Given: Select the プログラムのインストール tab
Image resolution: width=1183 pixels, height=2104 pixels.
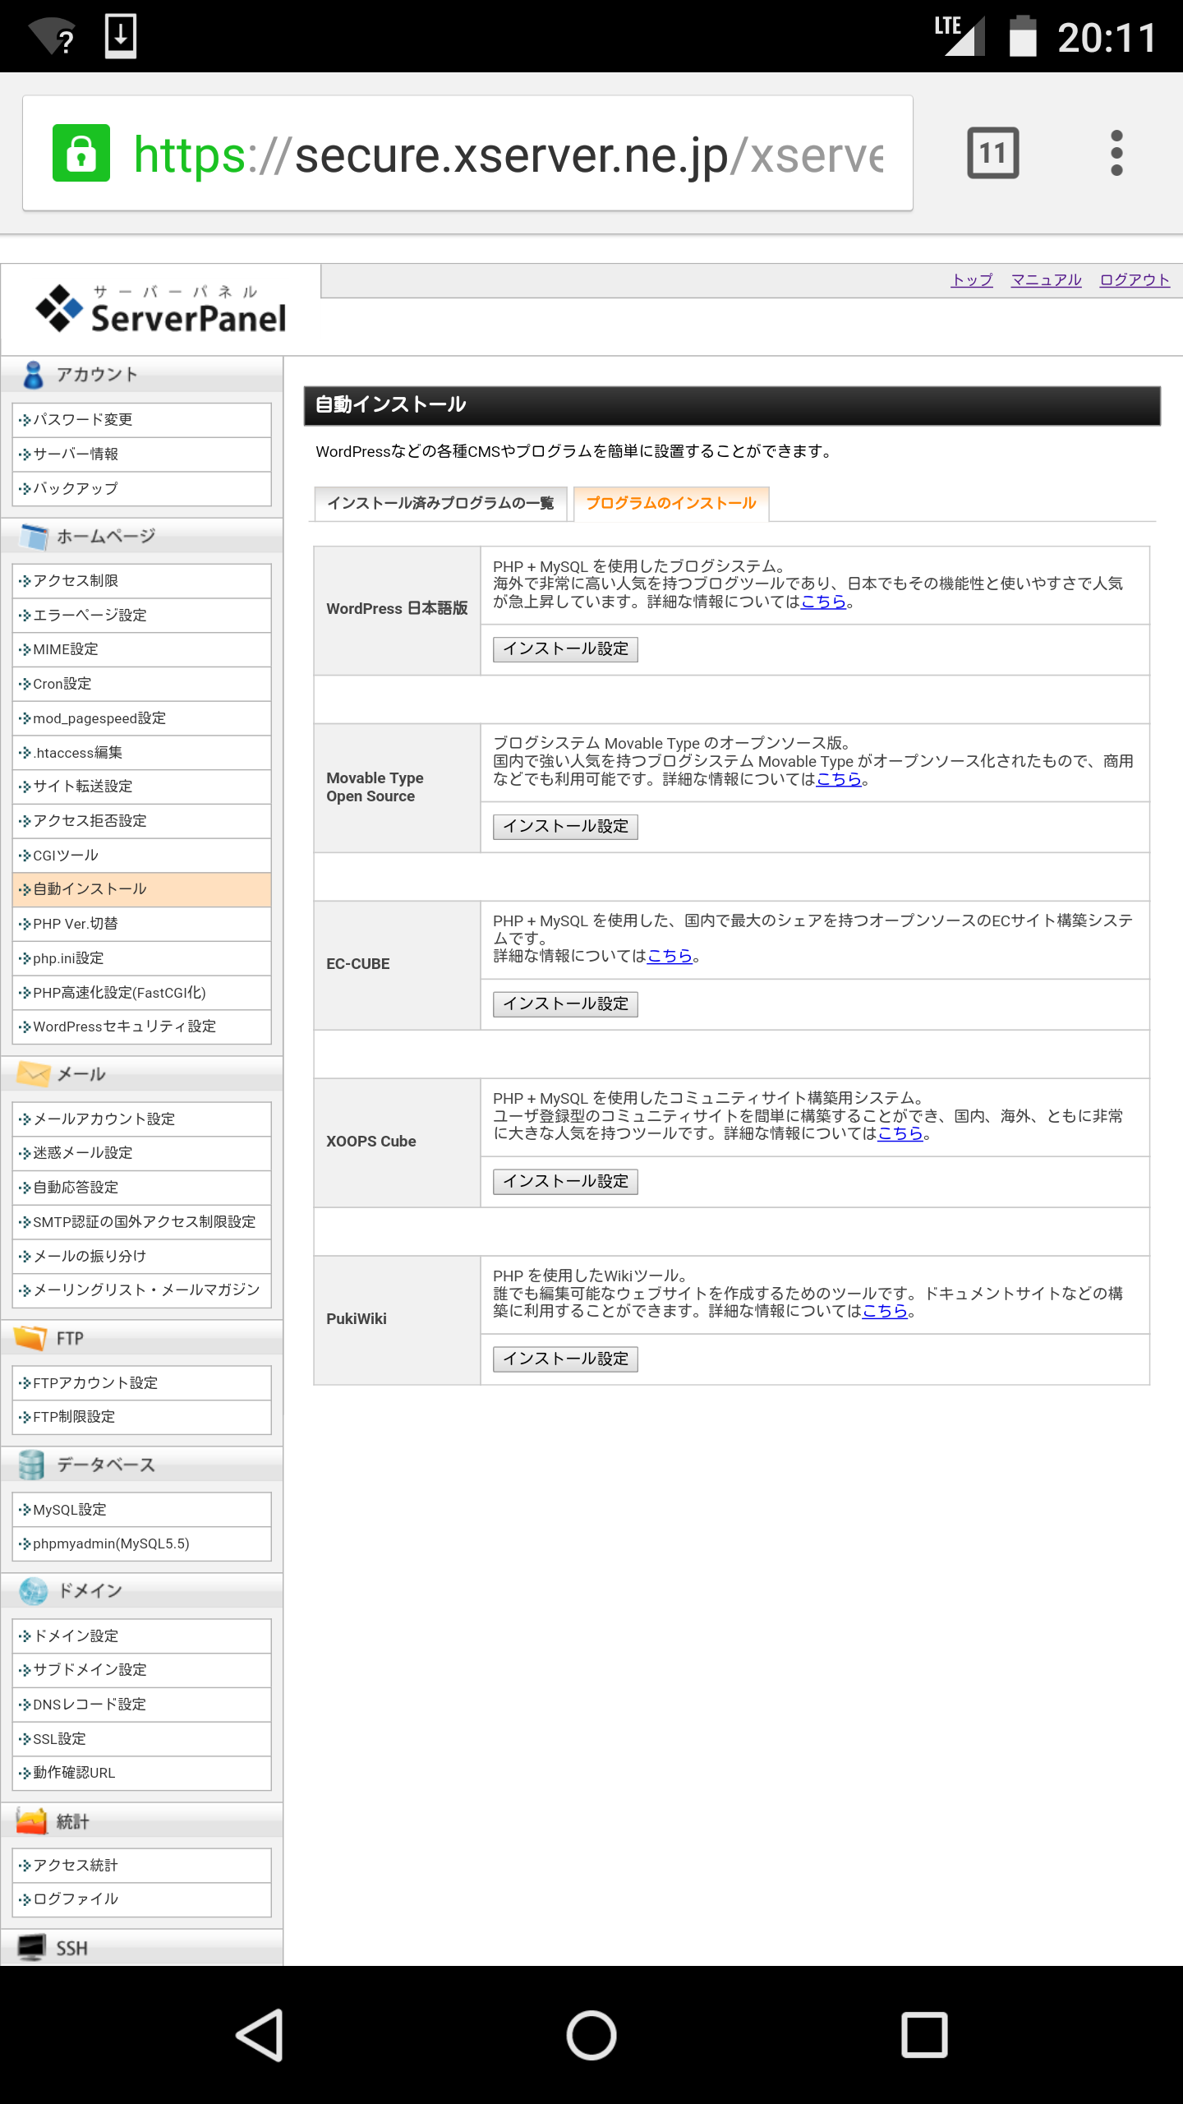Looking at the screenshot, I should click(x=671, y=503).
